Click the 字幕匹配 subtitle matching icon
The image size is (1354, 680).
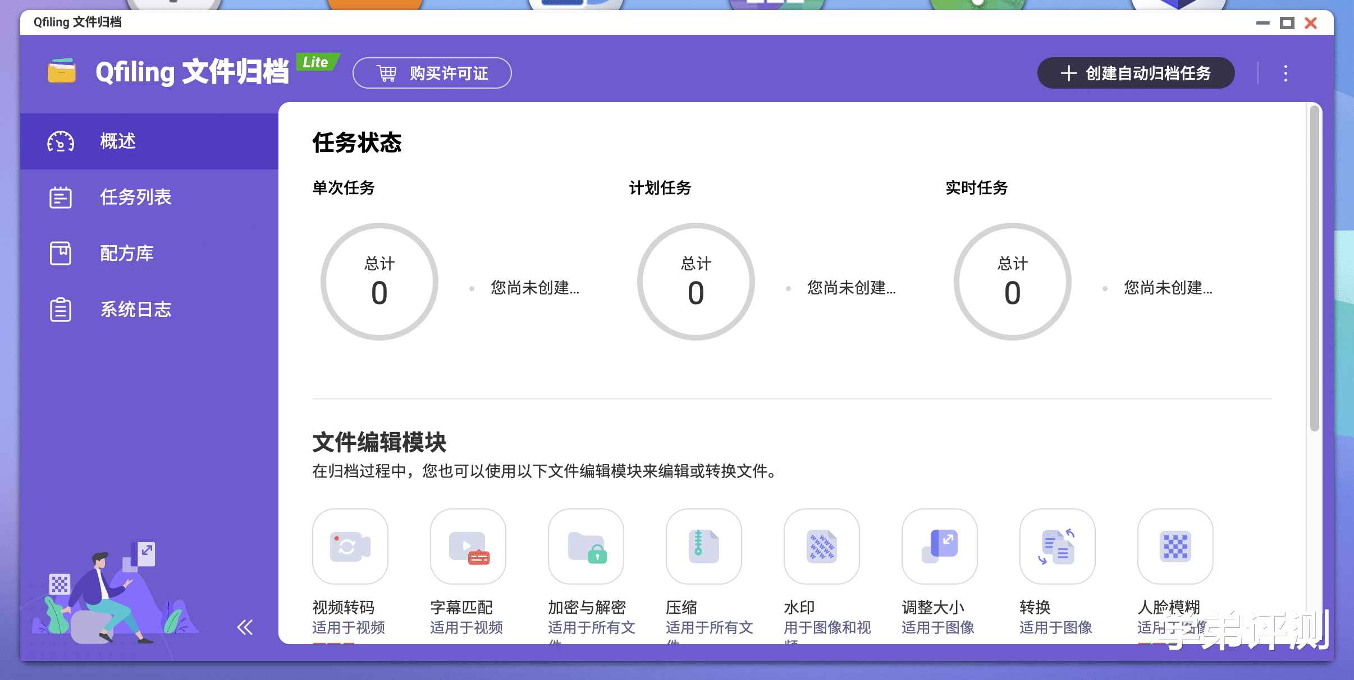[x=468, y=546]
